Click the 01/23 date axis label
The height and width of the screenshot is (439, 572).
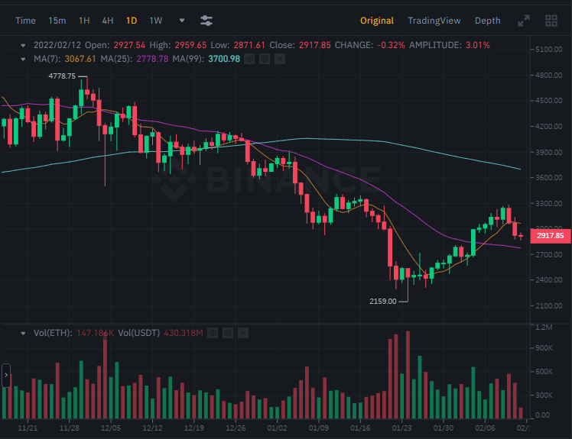(x=401, y=428)
